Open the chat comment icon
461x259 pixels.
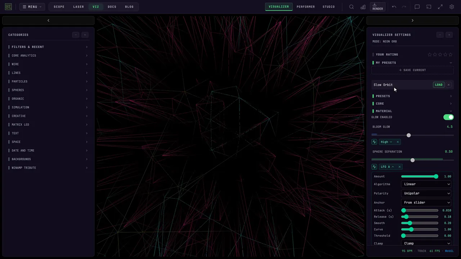click(417, 7)
